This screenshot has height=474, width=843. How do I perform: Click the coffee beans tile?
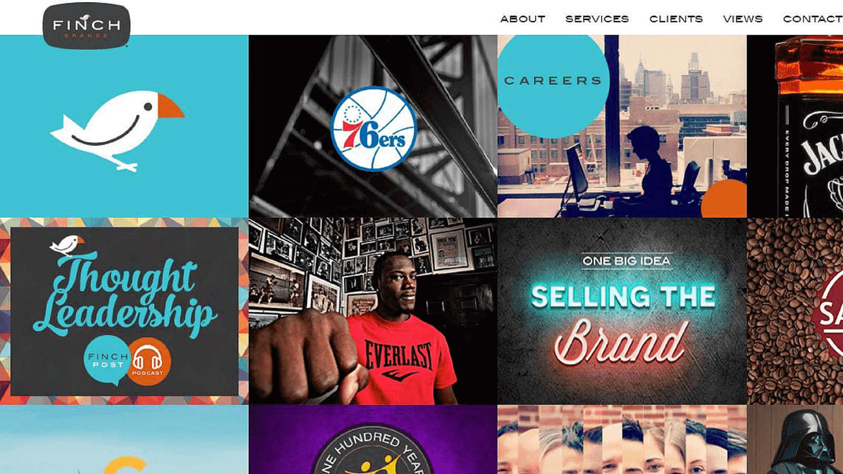click(795, 311)
